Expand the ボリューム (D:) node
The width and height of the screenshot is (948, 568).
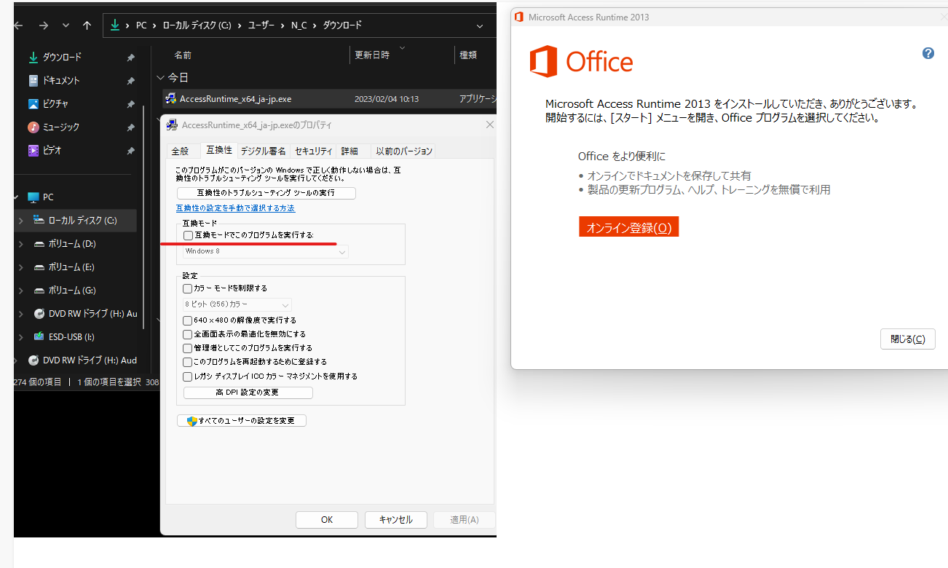coord(20,243)
